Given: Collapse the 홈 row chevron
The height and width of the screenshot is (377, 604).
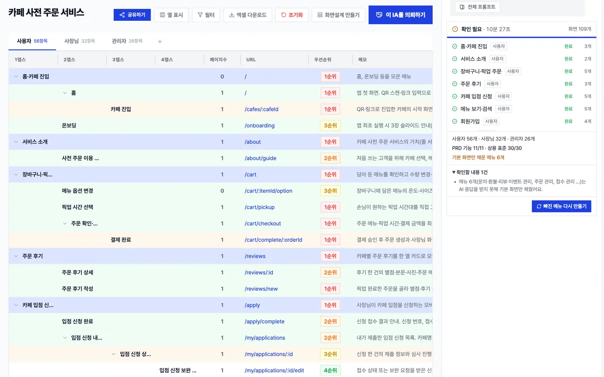Looking at the screenshot, I should tap(65, 93).
